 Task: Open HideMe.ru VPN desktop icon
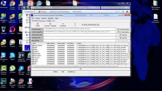click(3, 18)
